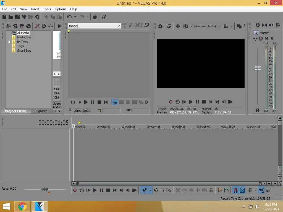This screenshot has width=283, height=212.
Task: Show more Trimmer buttons chevron
Action: (146, 102)
